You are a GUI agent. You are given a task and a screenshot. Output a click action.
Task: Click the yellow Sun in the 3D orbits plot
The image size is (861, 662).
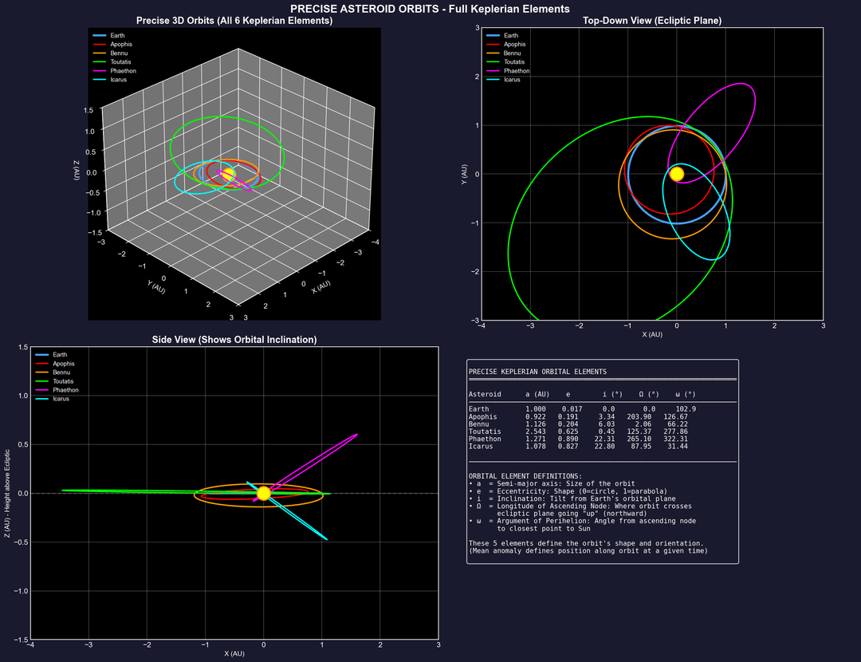coord(228,175)
